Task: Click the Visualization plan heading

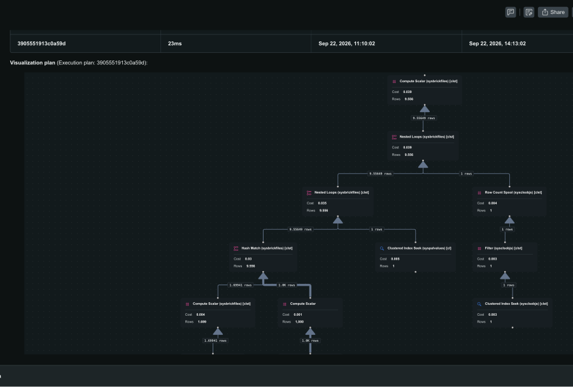Action: (x=32, y=62)
